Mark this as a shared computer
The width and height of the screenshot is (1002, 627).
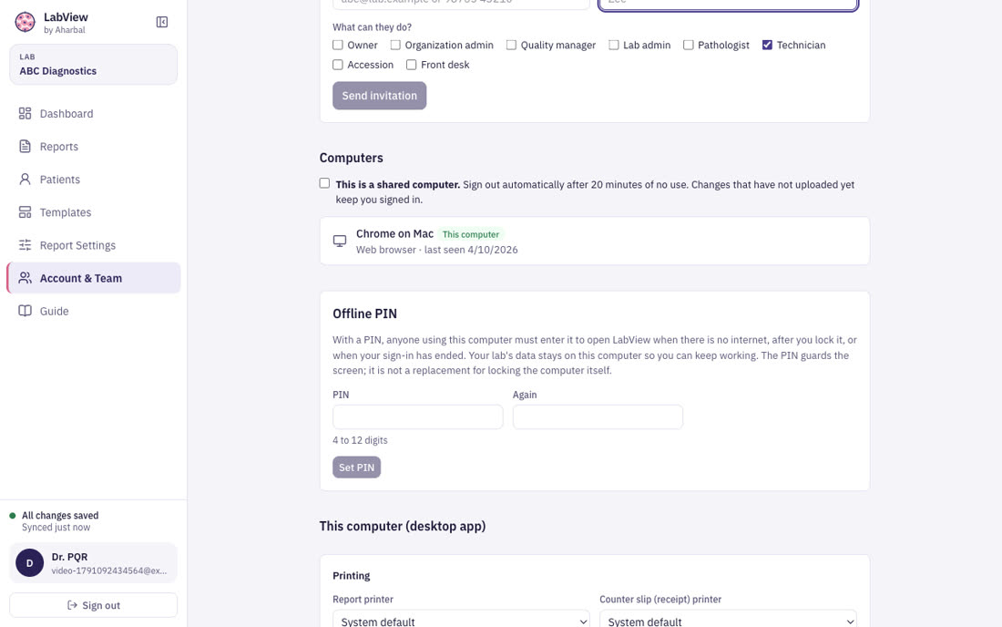pyautogui.click(x=324, y=183)
